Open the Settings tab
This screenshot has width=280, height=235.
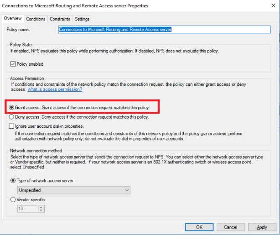click(x=82, y=19)
